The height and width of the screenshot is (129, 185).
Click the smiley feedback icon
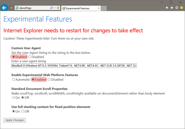(181, 8)
